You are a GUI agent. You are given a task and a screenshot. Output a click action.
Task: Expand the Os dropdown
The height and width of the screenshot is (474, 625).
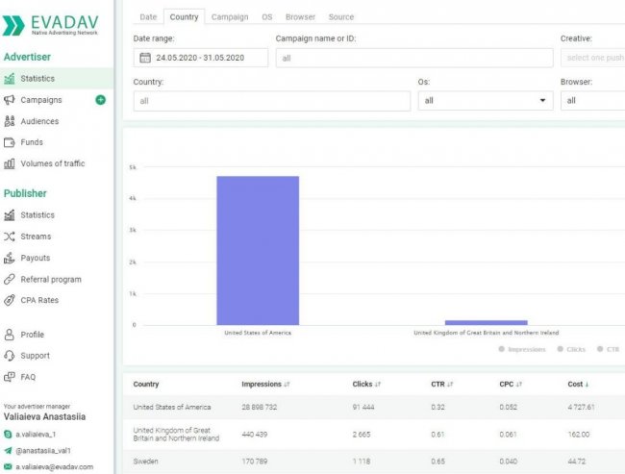point(485,100)
